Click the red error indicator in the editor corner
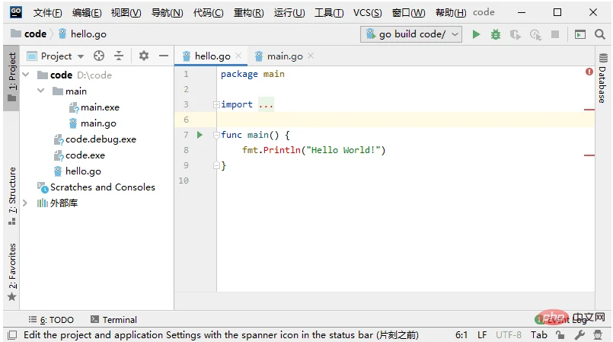 coord(589,72)
